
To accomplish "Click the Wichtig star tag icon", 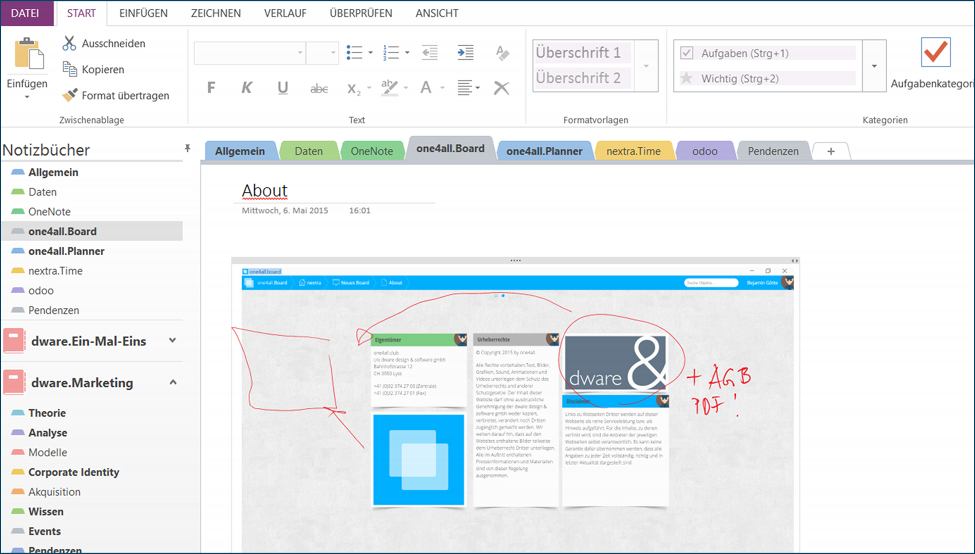I will 686,78.
